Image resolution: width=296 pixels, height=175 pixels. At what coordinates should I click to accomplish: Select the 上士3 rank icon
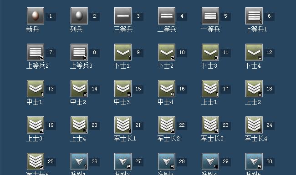[36, 125]
